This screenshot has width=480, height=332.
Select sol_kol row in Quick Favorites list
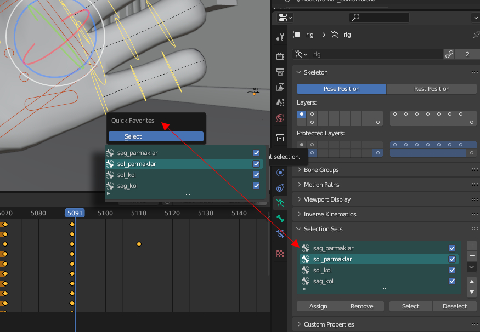[184, 175]
